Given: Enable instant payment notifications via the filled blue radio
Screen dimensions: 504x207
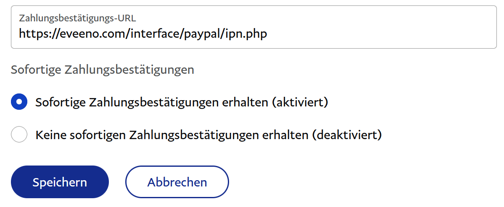Looking at the screenshot, I should click(x=19, y=102).
